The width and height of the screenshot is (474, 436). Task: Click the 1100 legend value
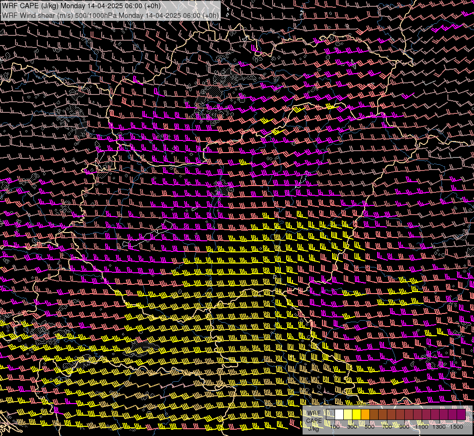(422, 427)
